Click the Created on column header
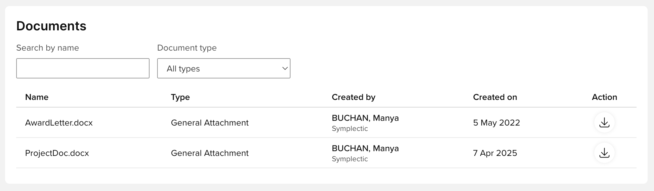 [495, 97]
